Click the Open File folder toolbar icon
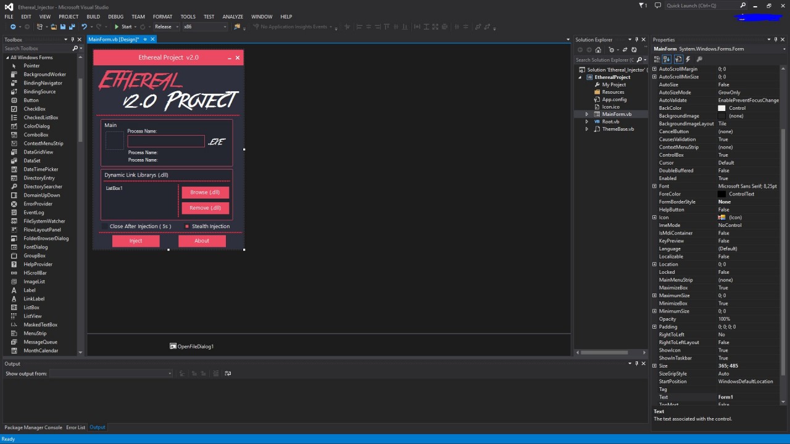The image size is (790, 444). 54,27
